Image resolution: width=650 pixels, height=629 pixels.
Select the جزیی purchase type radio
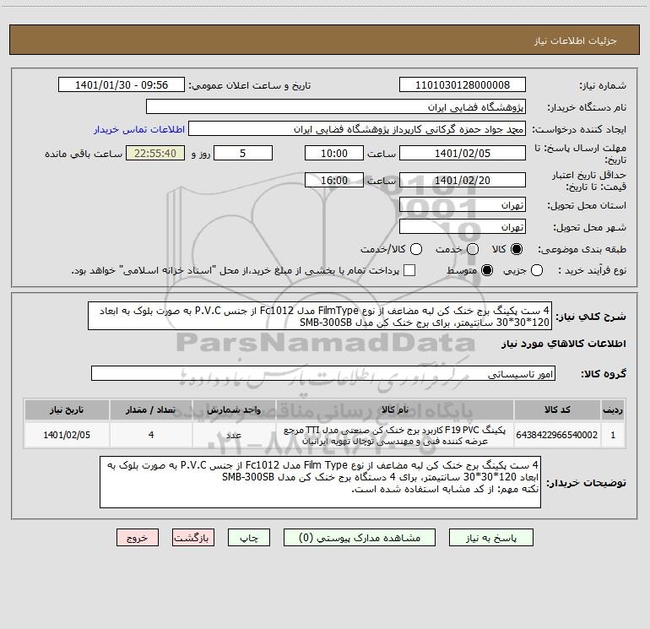pos(536,270)
